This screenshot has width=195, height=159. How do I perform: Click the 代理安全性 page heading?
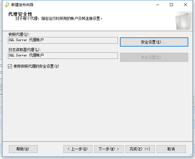tap(20, 14)
